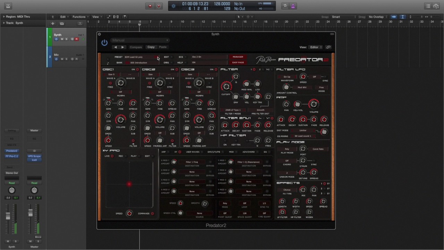Image resolution: width=444 pixels, height=250 pixels.
Task: Open the Manual preset dropdown
Action: 140,40
